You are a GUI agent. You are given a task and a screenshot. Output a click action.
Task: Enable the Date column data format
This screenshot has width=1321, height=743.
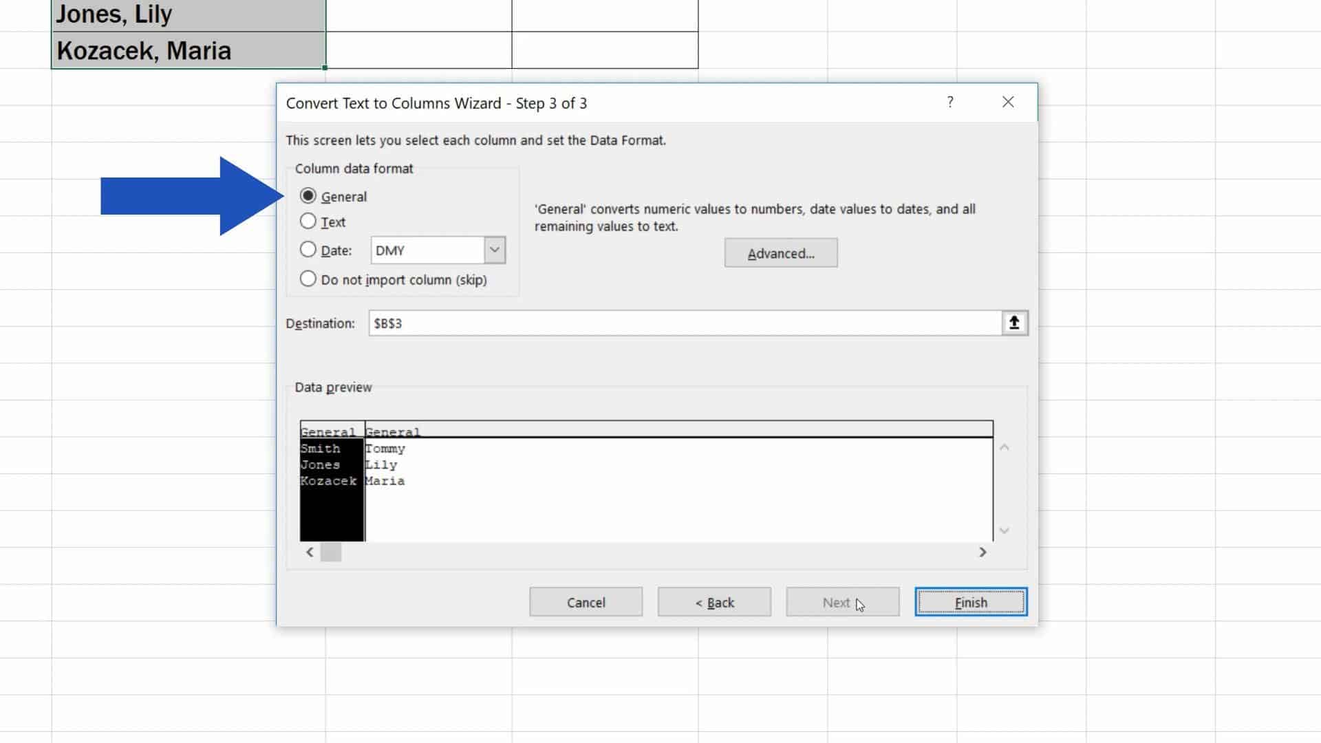pos(307,250)
